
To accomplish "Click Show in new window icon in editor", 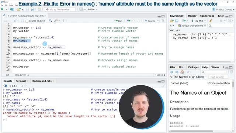I will 15,21.
